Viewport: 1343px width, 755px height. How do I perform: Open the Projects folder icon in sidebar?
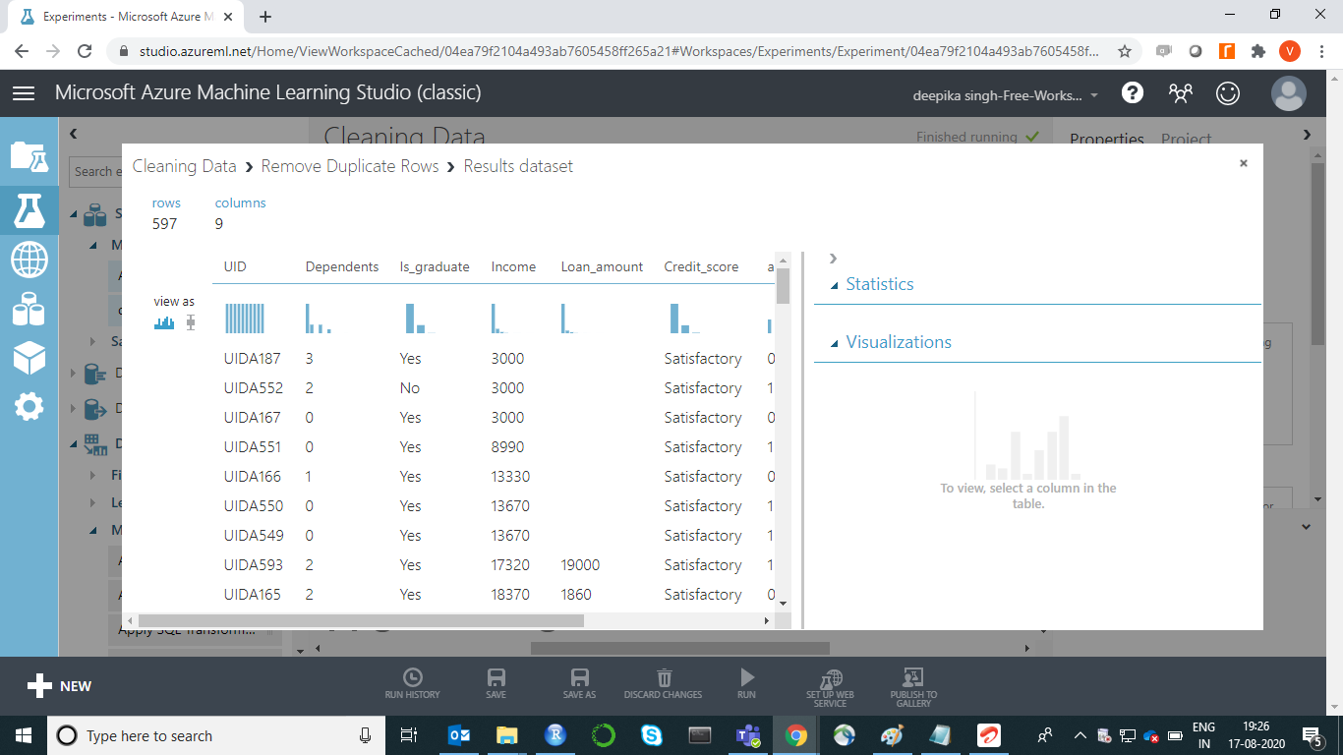point(29,156)
